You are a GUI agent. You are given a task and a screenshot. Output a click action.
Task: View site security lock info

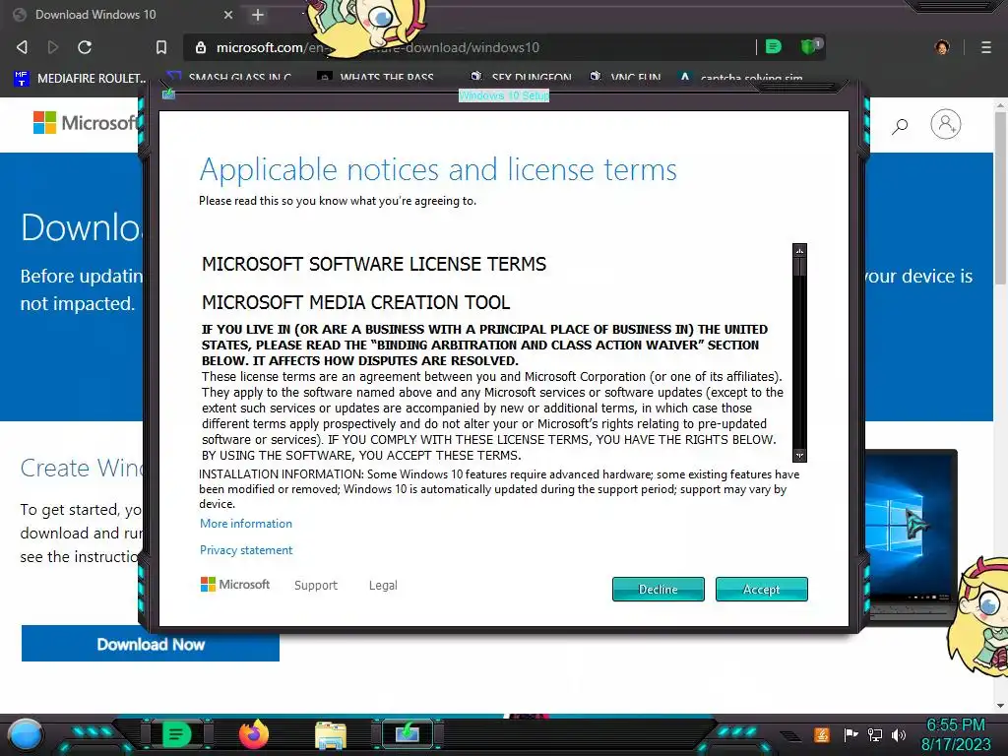[201, 47]
